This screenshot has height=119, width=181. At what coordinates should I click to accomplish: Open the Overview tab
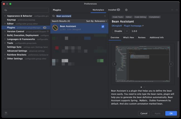pyautogui.click(x=115, y=37)
